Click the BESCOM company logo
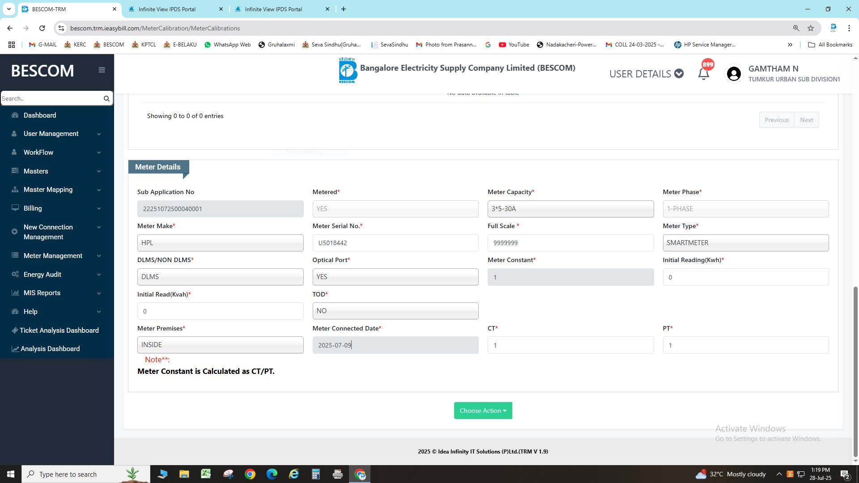The image size is (859, 483). (348, 71)
